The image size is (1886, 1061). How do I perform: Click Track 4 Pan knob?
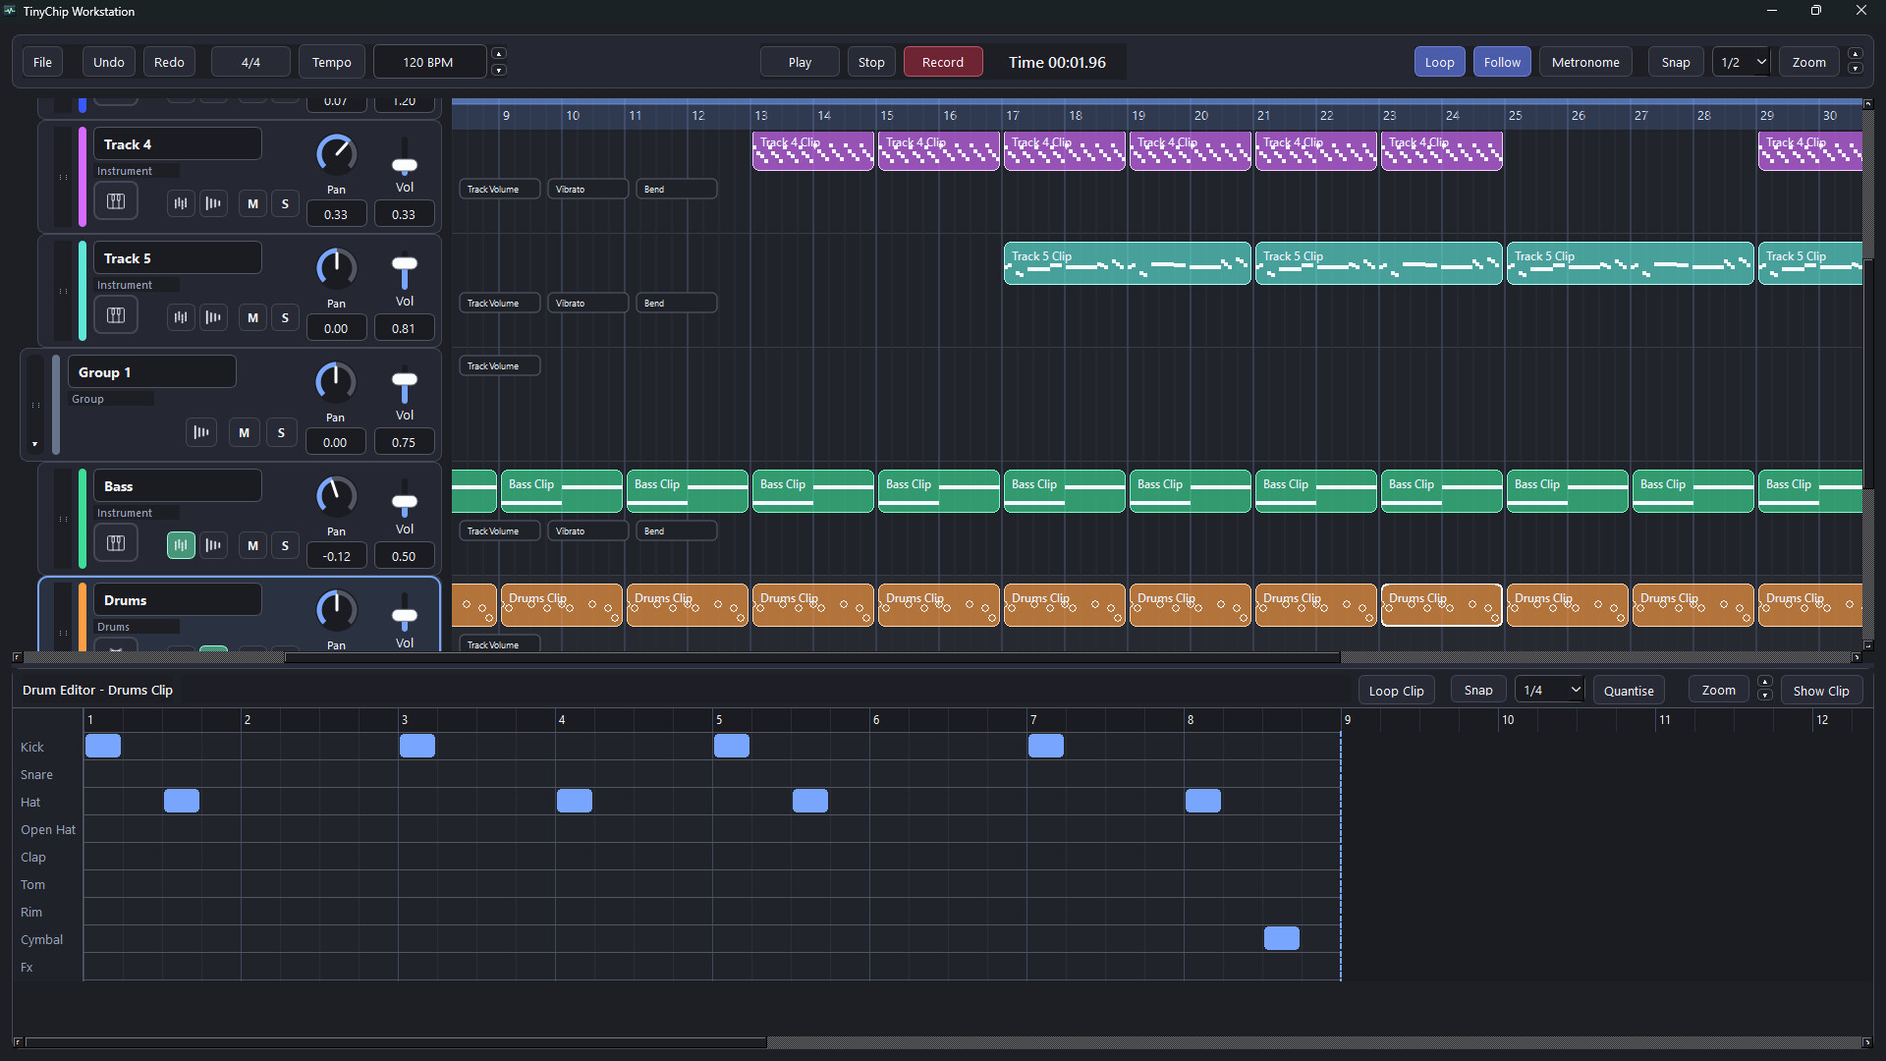point(336,154)
